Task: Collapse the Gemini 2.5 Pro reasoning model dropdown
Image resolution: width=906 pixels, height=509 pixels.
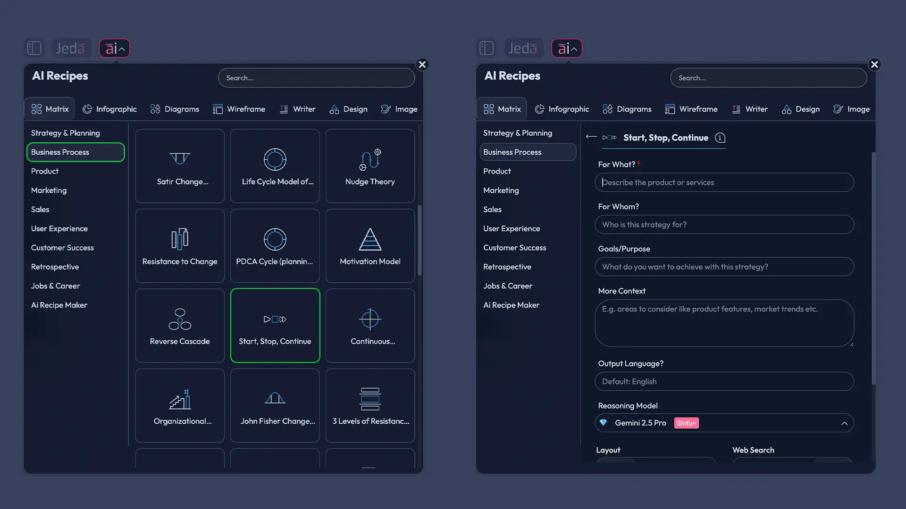Action: 844,423
